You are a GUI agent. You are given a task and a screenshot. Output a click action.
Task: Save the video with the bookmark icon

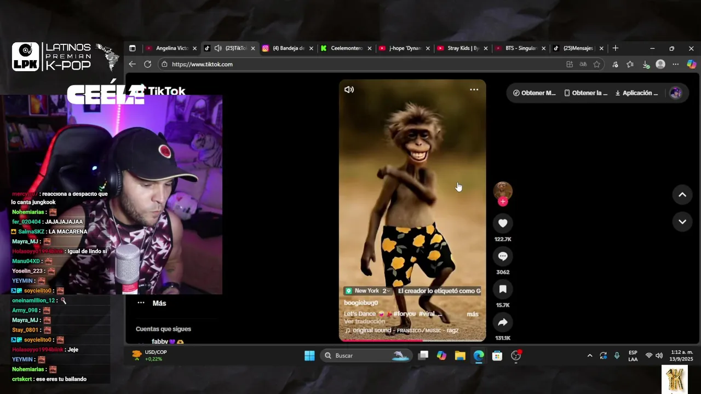click(503, 289)
